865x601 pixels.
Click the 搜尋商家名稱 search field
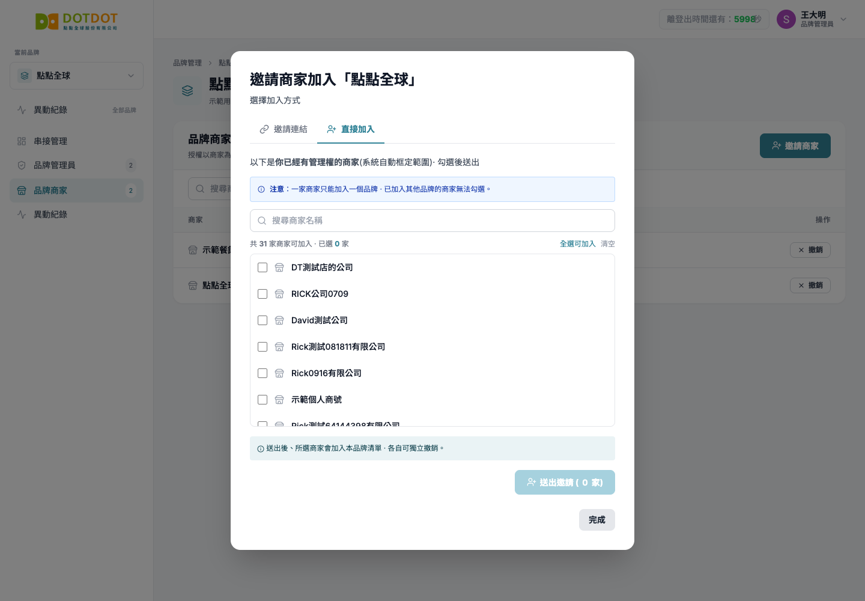point(432,221)
